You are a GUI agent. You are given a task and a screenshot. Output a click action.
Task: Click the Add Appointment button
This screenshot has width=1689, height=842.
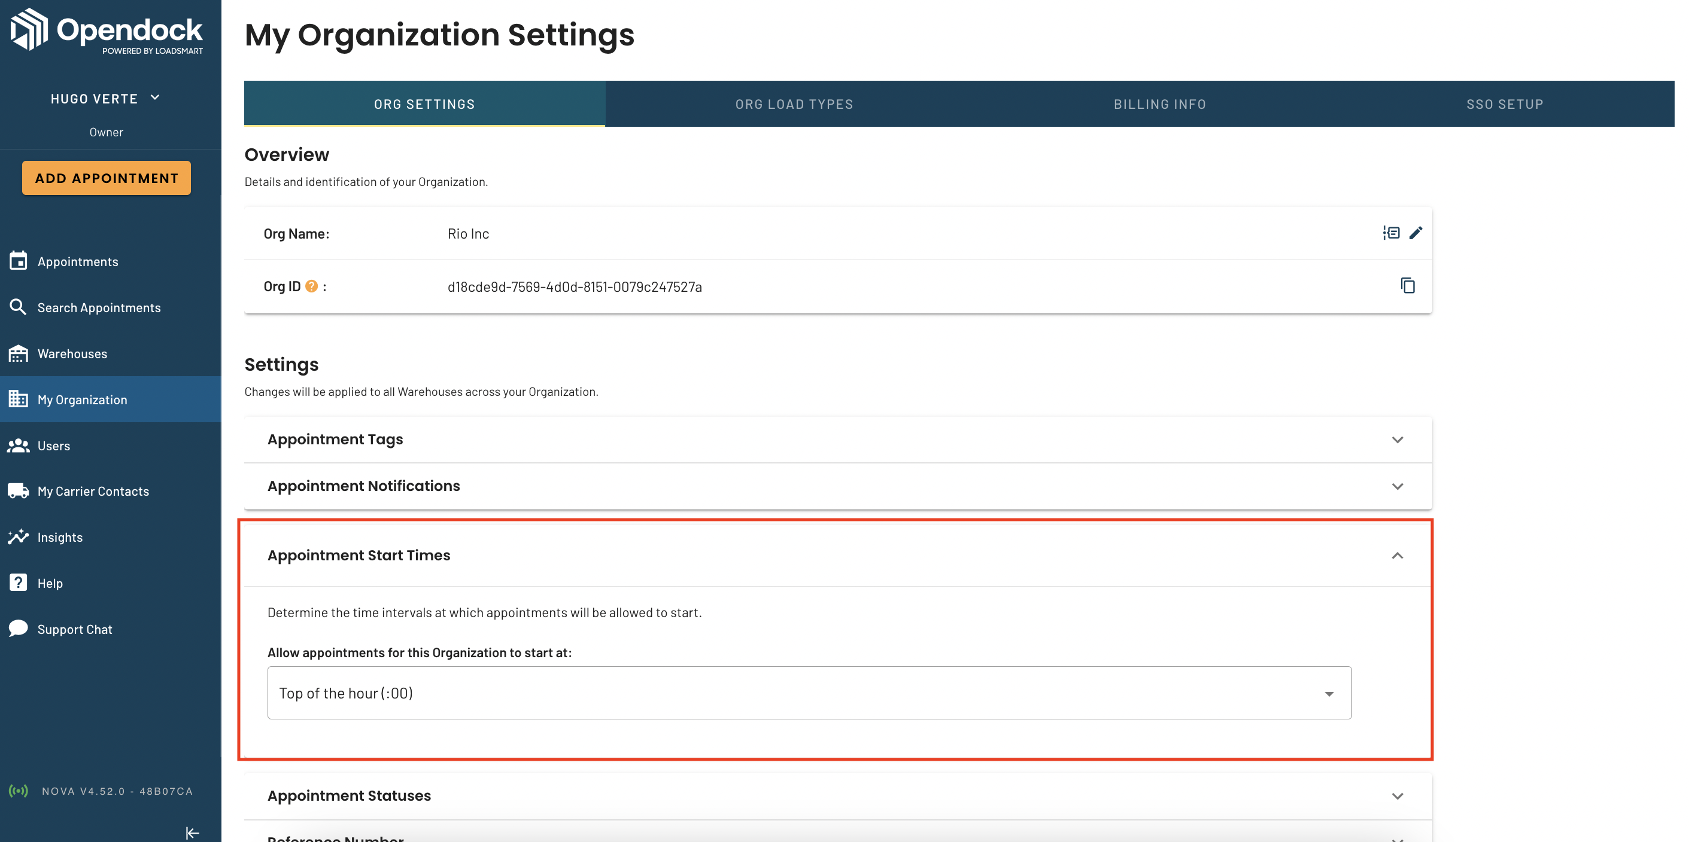(x=106, y=178)
